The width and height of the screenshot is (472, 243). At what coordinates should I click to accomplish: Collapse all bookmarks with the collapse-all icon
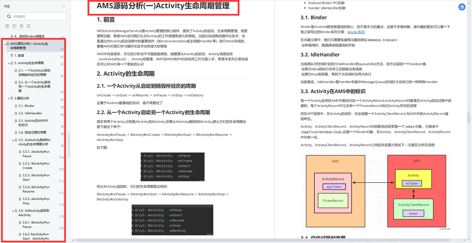coord(14,26)
